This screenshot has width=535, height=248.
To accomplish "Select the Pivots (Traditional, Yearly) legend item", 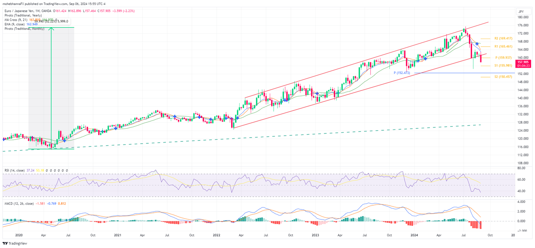I will pyautogui.click(x=23, y=16).
